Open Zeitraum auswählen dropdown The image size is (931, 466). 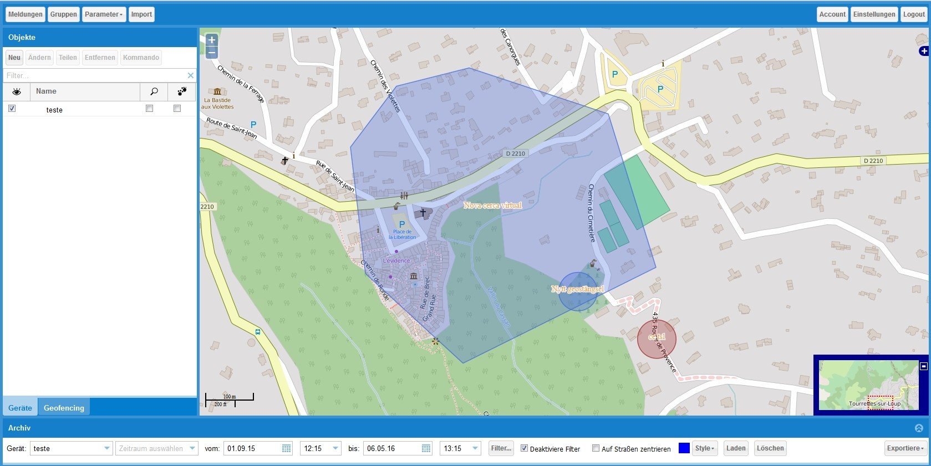coord(192,448)
